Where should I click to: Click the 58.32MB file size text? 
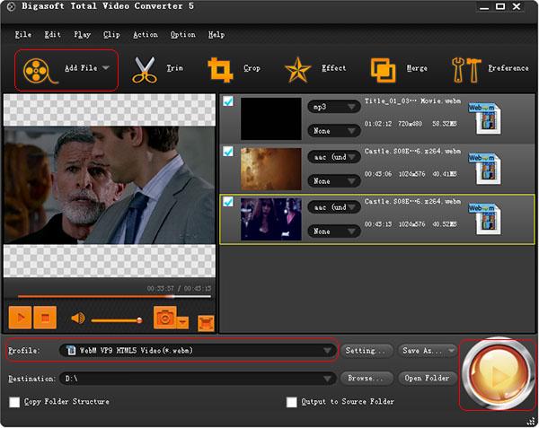[445, 124]
